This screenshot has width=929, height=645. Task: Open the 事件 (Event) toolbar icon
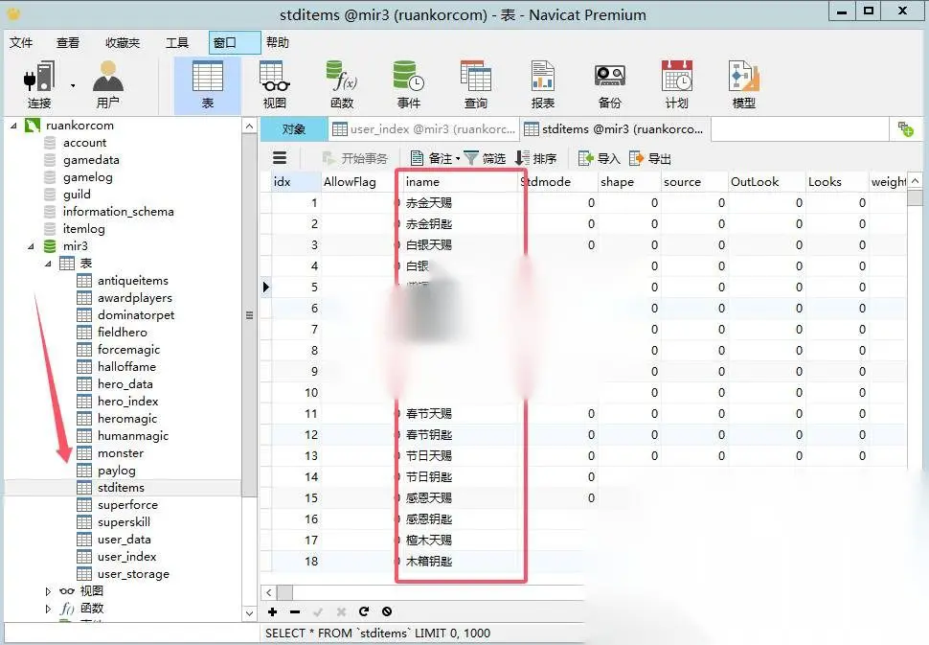click(409, 84)
